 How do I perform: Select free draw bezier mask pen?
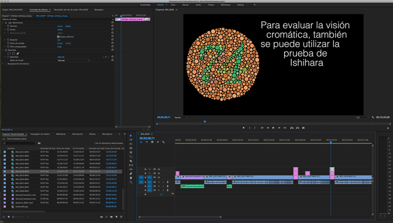coord(18,53)
